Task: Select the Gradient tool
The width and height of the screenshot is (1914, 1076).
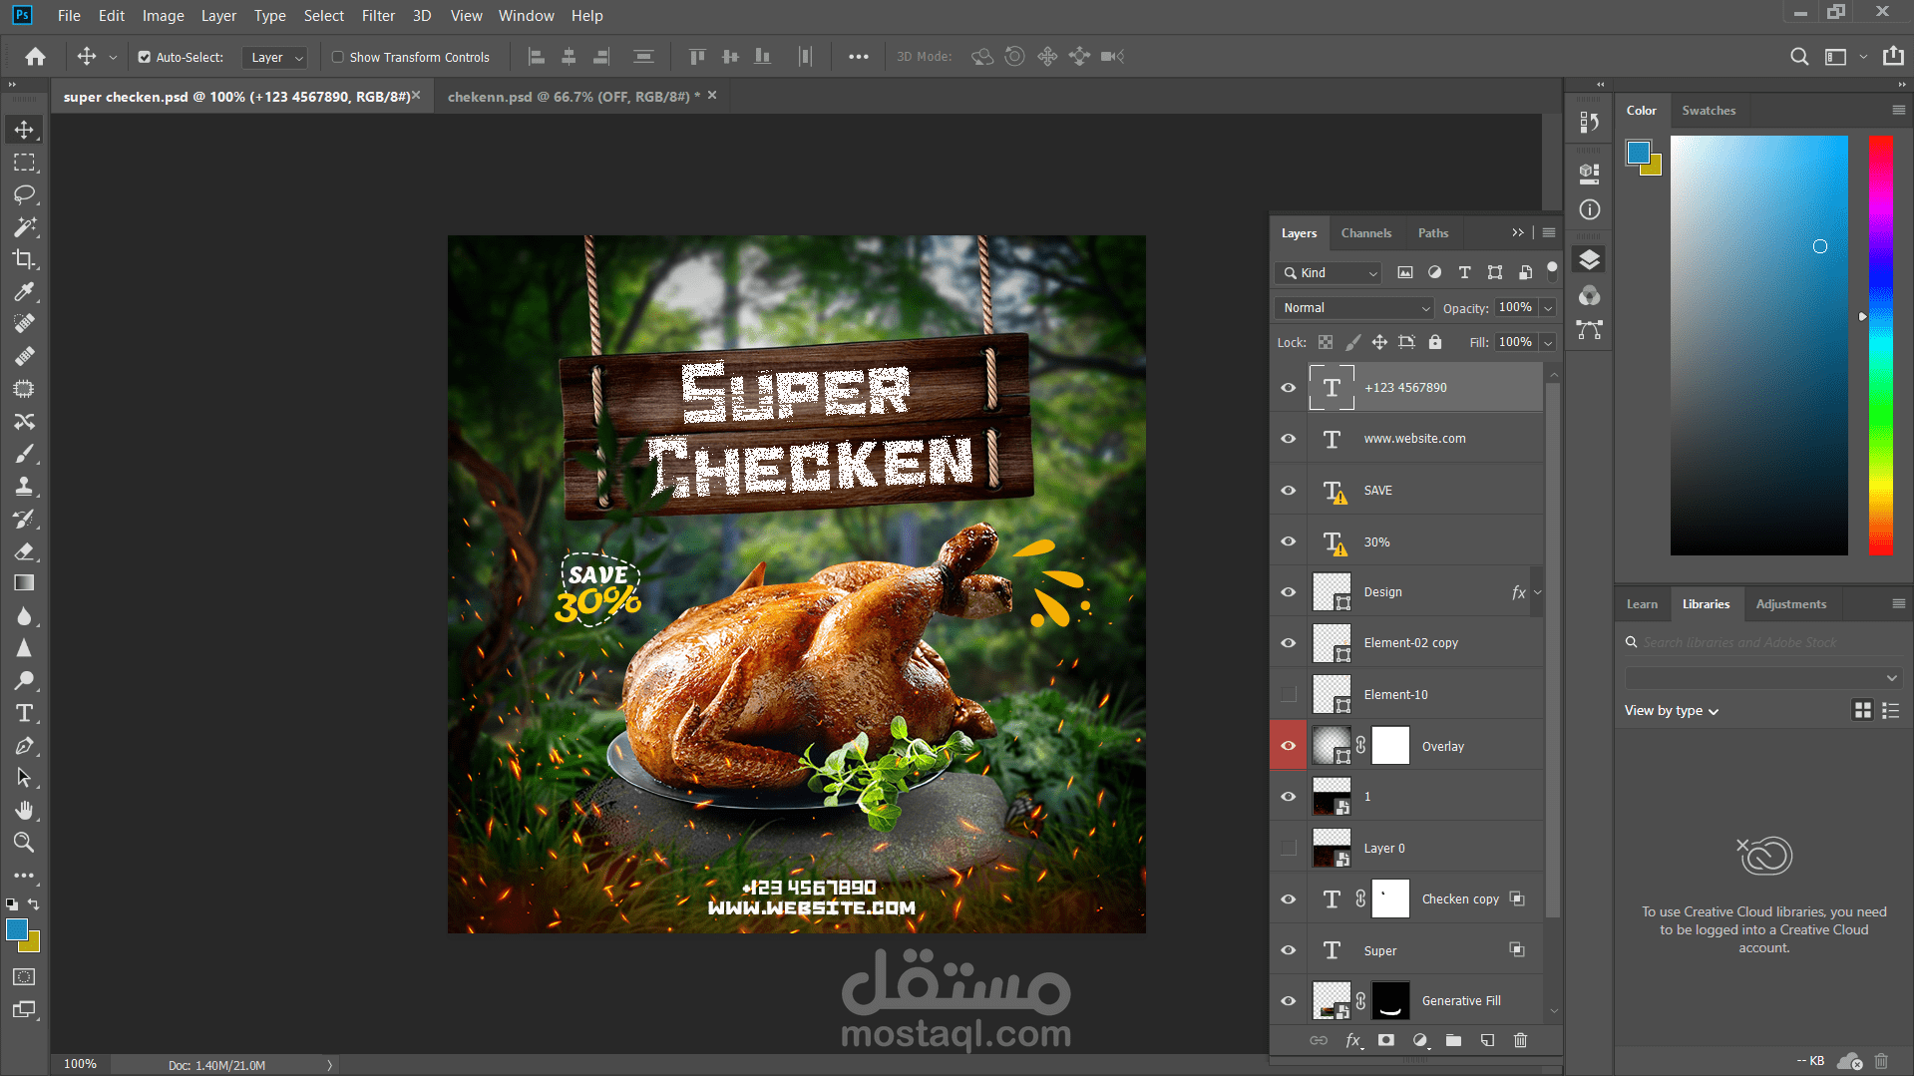Action: (x=24, y=583)
